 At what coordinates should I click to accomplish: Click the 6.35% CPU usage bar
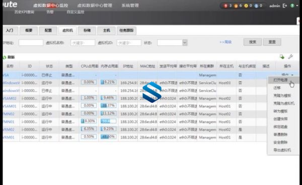[89, 129]
